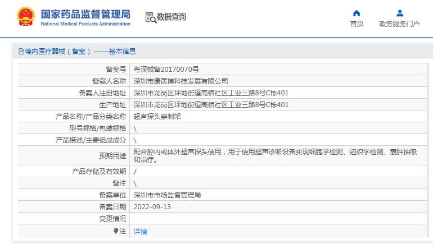Viewport: 433px width, 244px height.
Task: Click the 预期用途 row label
Action: (112, 155)
